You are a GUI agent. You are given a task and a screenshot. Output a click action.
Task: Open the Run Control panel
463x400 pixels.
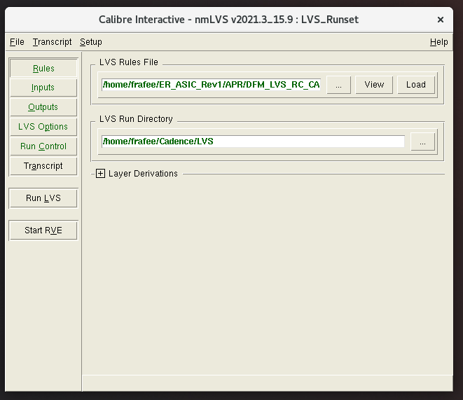click(43, 146)
